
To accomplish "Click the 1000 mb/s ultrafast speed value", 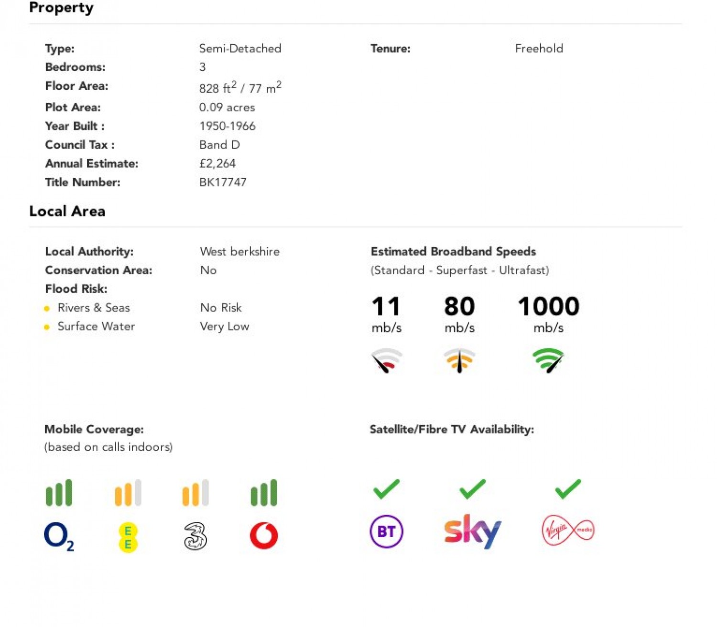I will tap(548, 314).
